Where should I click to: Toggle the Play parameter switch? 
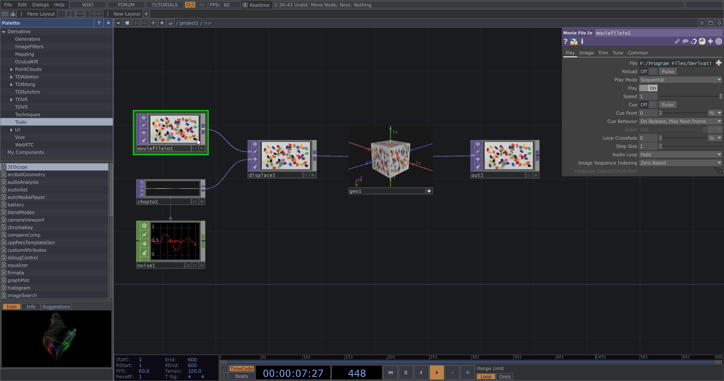pos(648,88)
